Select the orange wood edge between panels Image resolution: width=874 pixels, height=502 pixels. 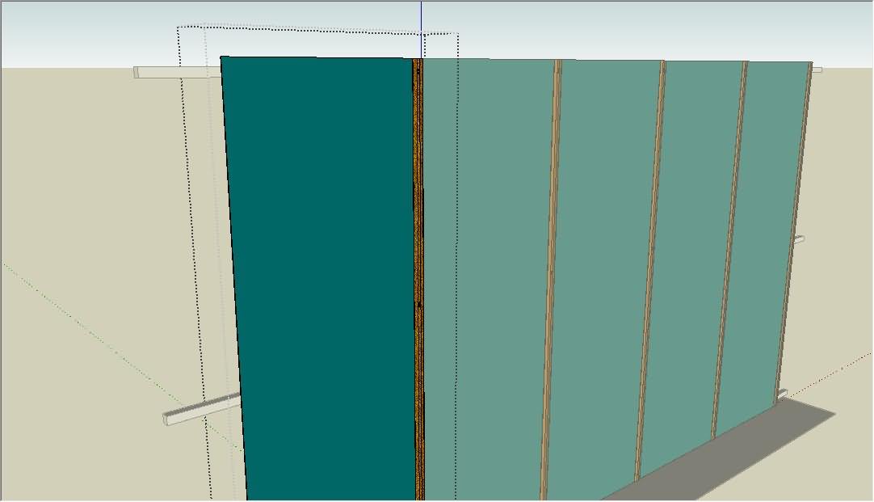[418, 279]
